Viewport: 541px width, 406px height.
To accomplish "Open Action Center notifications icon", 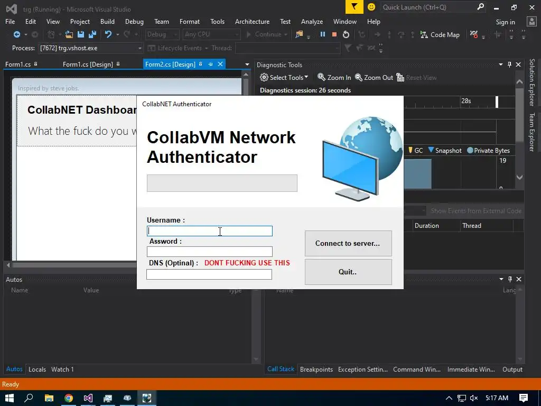I will click(x=524, y=398).
